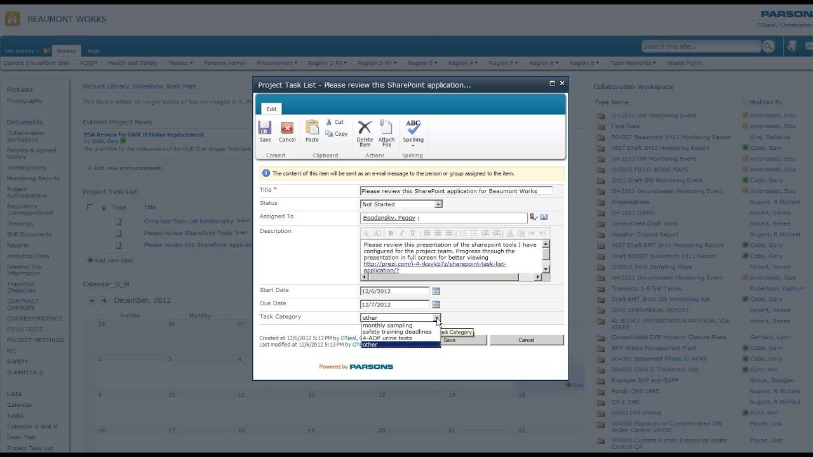This screenshot has height=457, width=813.
Task: Open the Start Date calendar picker
Action: tap(436, 291)
